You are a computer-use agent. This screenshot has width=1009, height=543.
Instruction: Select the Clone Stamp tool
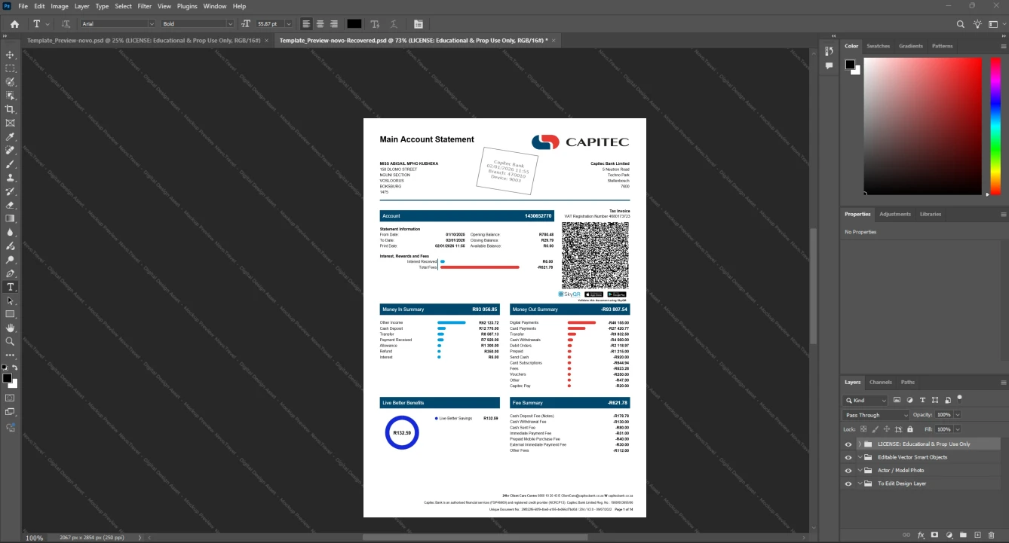[x=11, y=178]
